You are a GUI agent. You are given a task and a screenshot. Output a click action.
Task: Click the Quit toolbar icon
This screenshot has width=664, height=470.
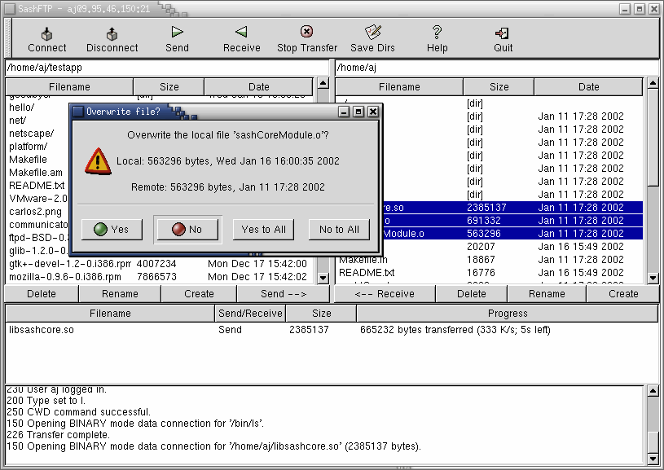[x=503, y=33]
